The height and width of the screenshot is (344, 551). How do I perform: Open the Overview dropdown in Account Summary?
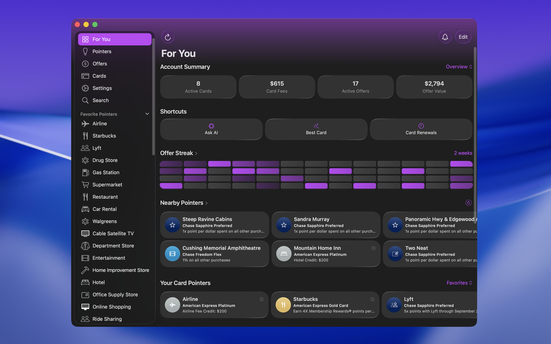coord(459,67)
